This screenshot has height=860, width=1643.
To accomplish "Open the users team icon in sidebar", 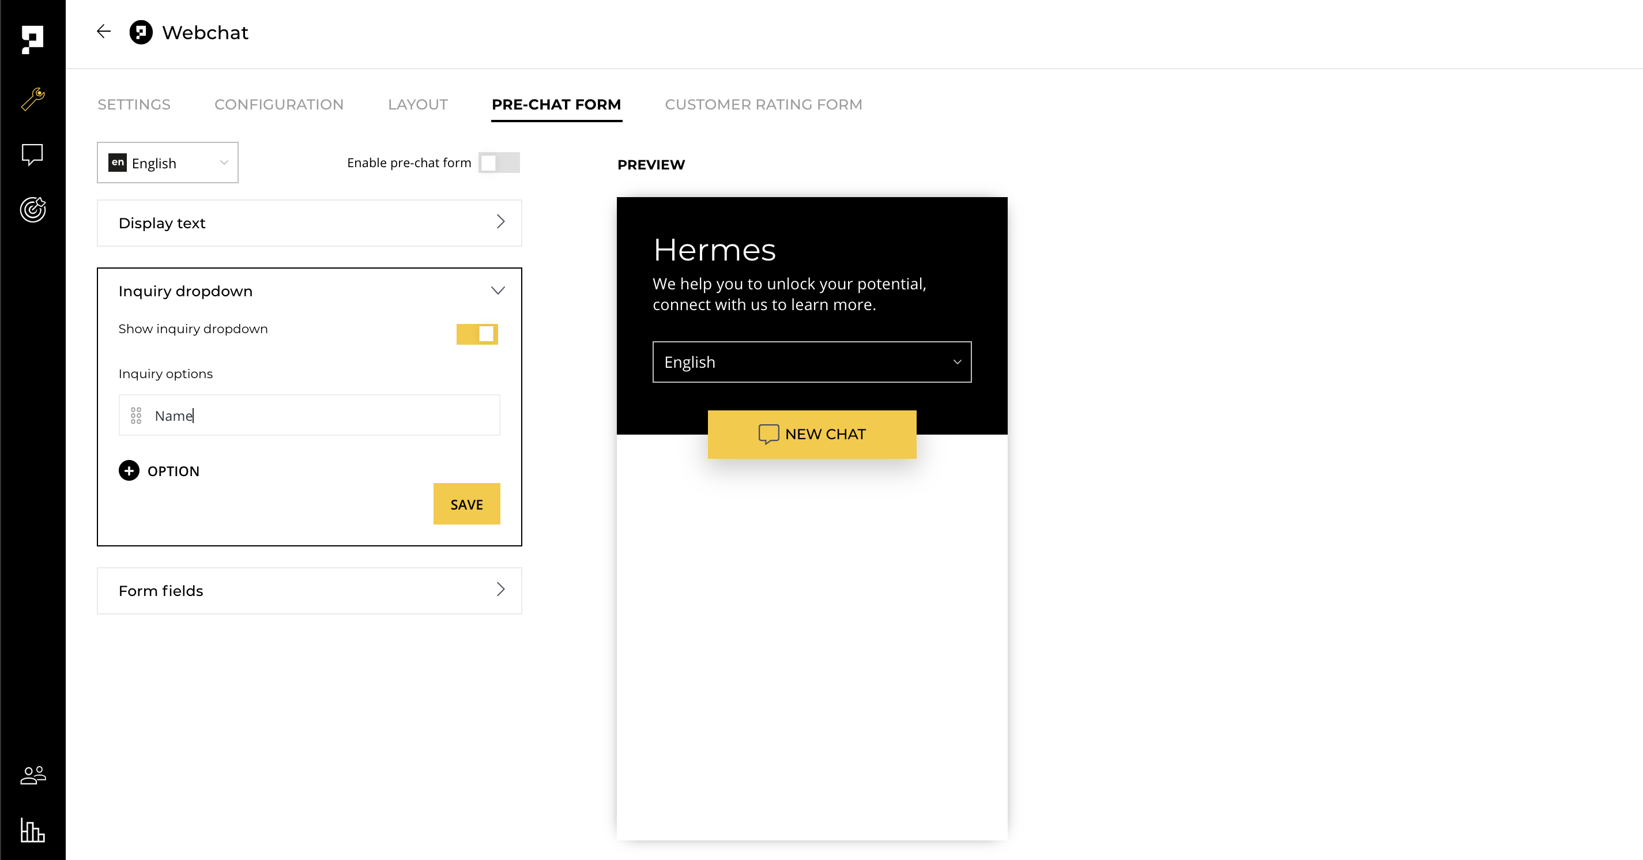I will tap(32, 775).
